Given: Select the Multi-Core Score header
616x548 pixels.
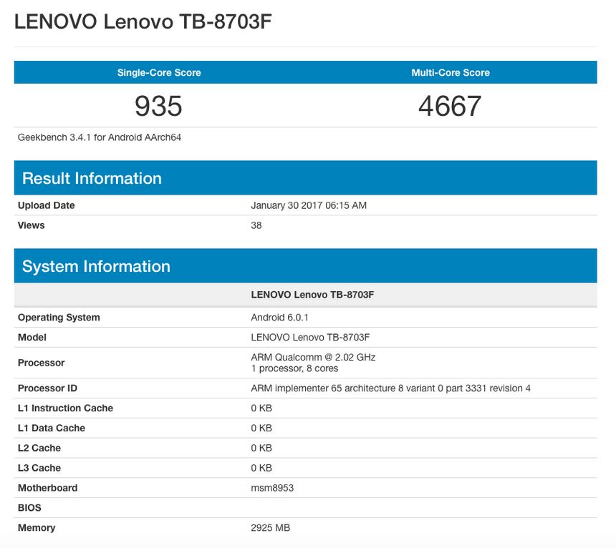Looking at the screenshot, I should click(451, 72).
